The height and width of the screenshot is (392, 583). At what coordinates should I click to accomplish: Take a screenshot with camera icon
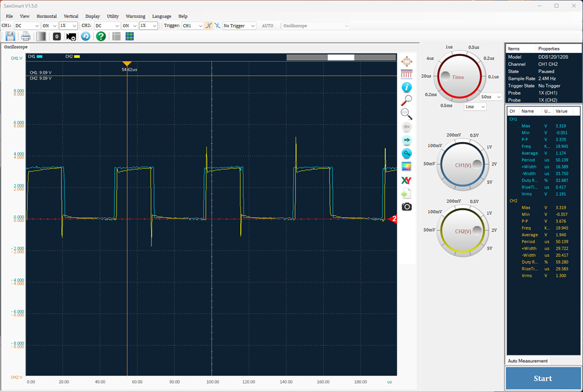point(407,207)
